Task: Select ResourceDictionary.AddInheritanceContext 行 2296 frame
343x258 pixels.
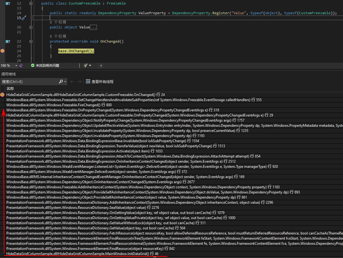Action: point(140,202)
